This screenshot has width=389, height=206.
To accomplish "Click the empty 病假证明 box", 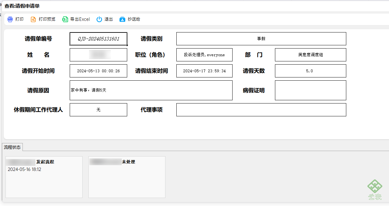I will [311, 90].
